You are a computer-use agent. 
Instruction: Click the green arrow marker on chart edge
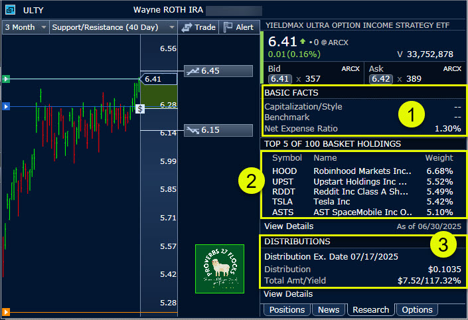point(6,79)
